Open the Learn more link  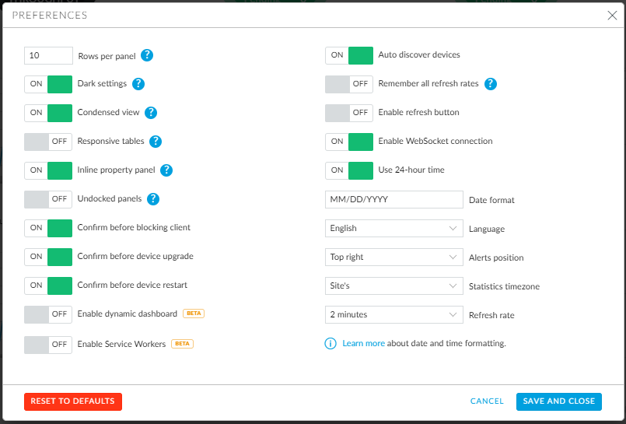point(363,343)
